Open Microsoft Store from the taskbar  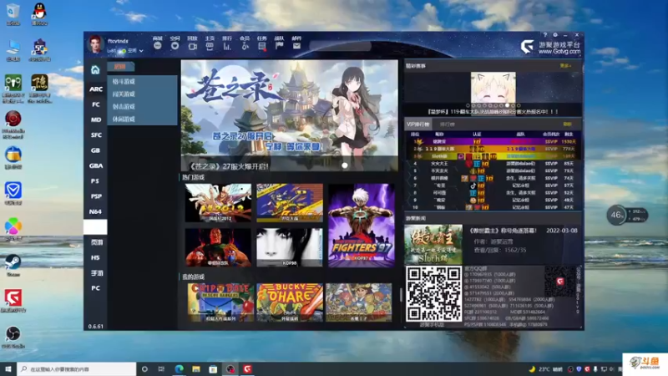(x=213, y=369)
